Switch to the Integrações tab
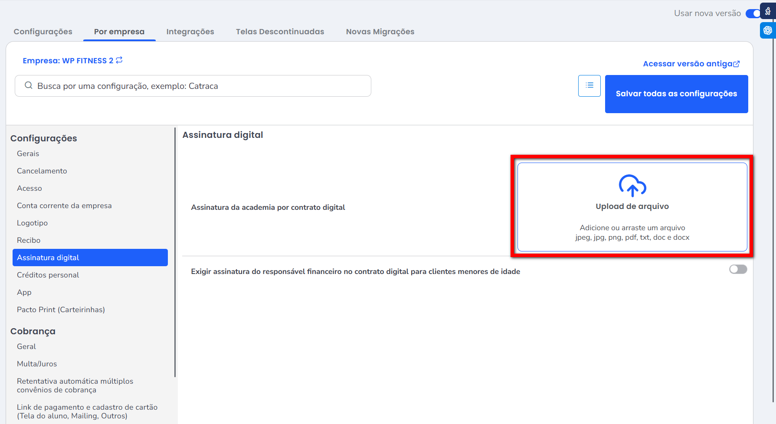Viewport: 776px width, 424px height. (190, 32)
